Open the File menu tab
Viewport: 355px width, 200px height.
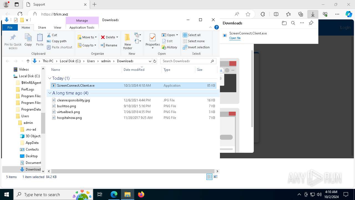pos(10,27)
